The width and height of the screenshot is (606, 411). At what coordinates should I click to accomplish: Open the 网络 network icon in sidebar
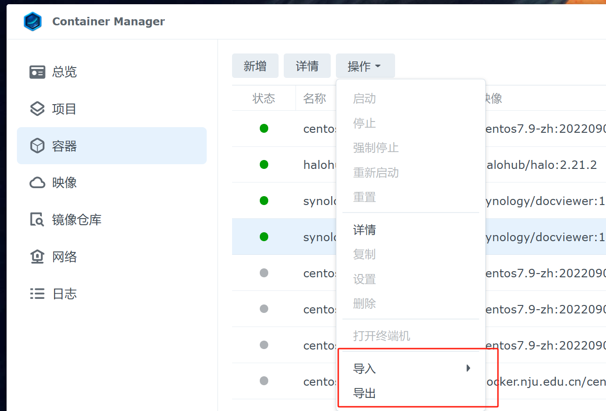(37, 257)
